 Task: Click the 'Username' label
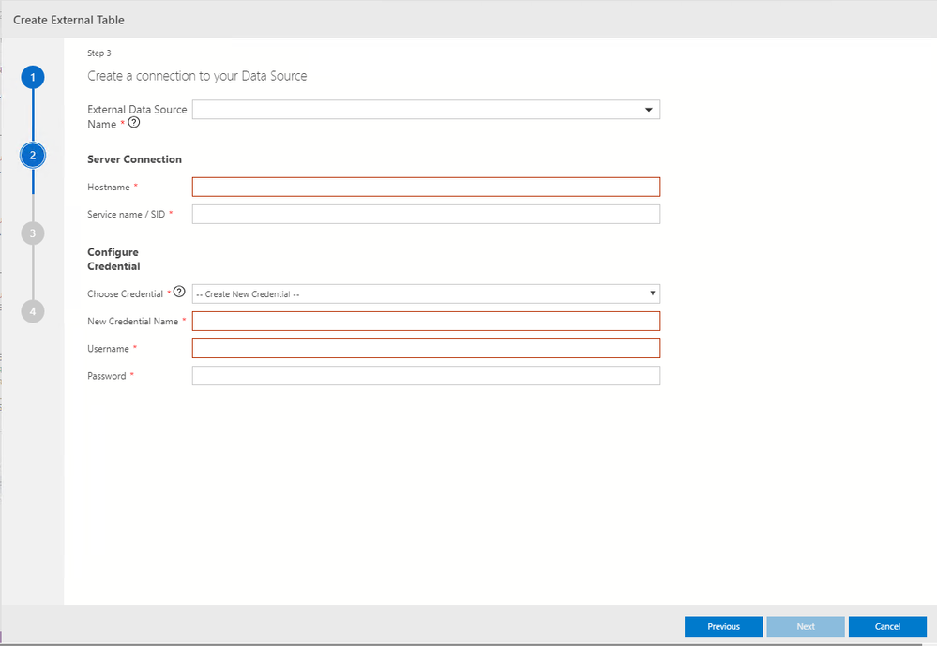coord(108,349)
